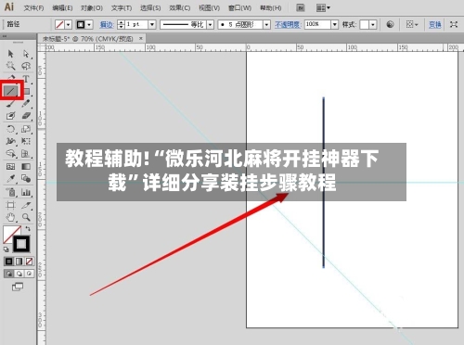Select the Eyedropper tool
This screenshot has height=345, width=464.
point(10,178)
